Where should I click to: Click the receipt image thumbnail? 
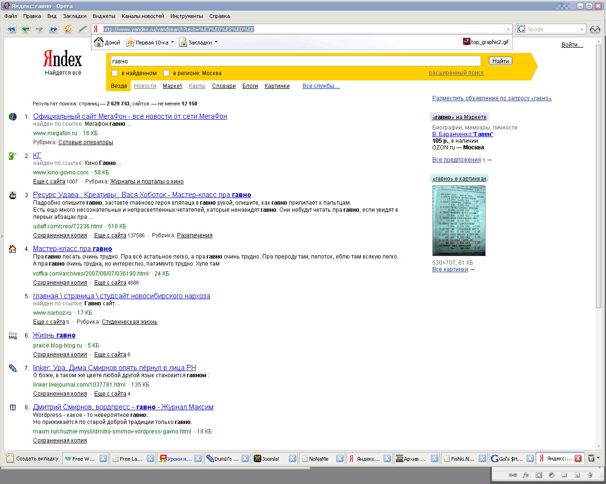[459, 220]
